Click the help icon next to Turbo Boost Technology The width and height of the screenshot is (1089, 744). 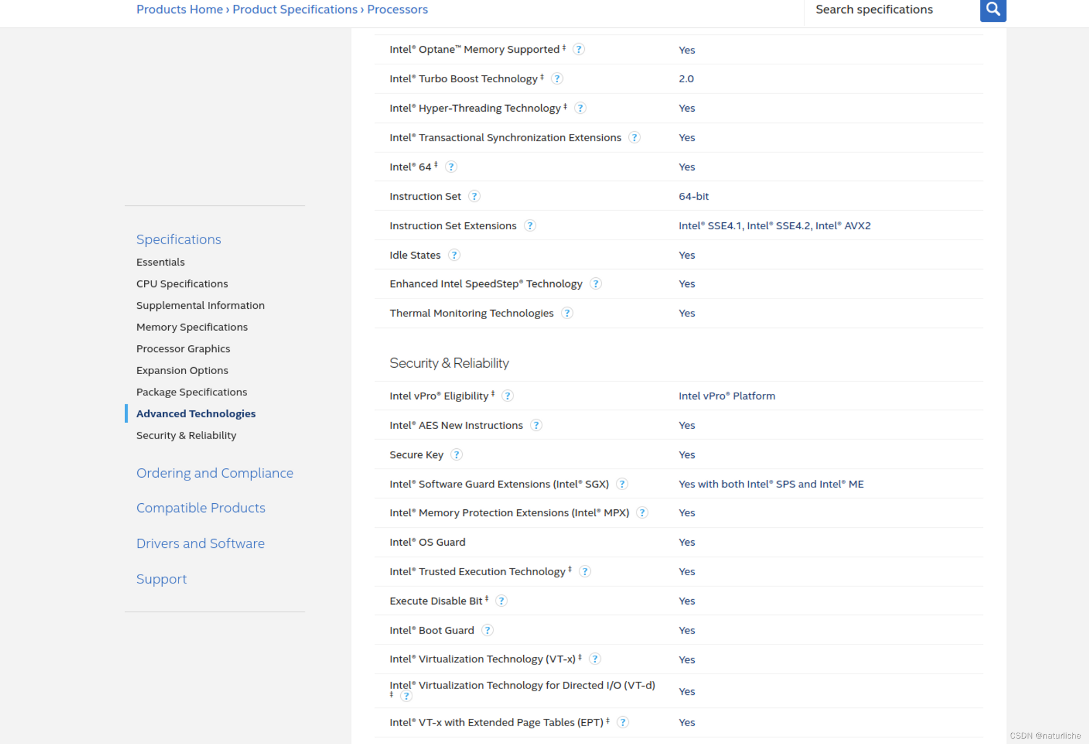tap(559, 78)
